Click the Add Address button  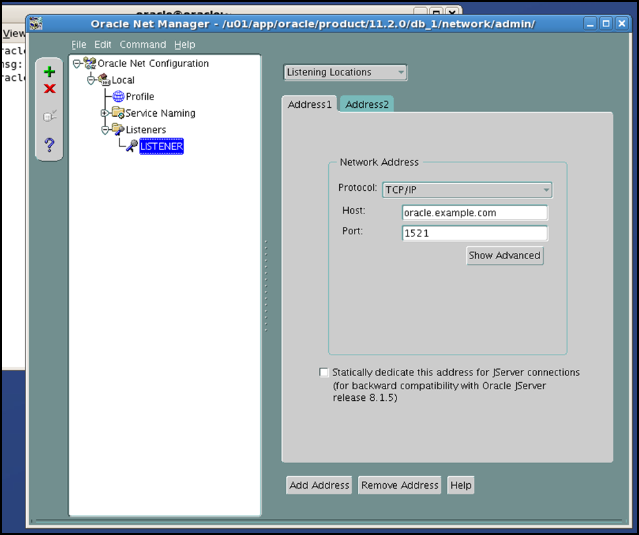(319, 485)
